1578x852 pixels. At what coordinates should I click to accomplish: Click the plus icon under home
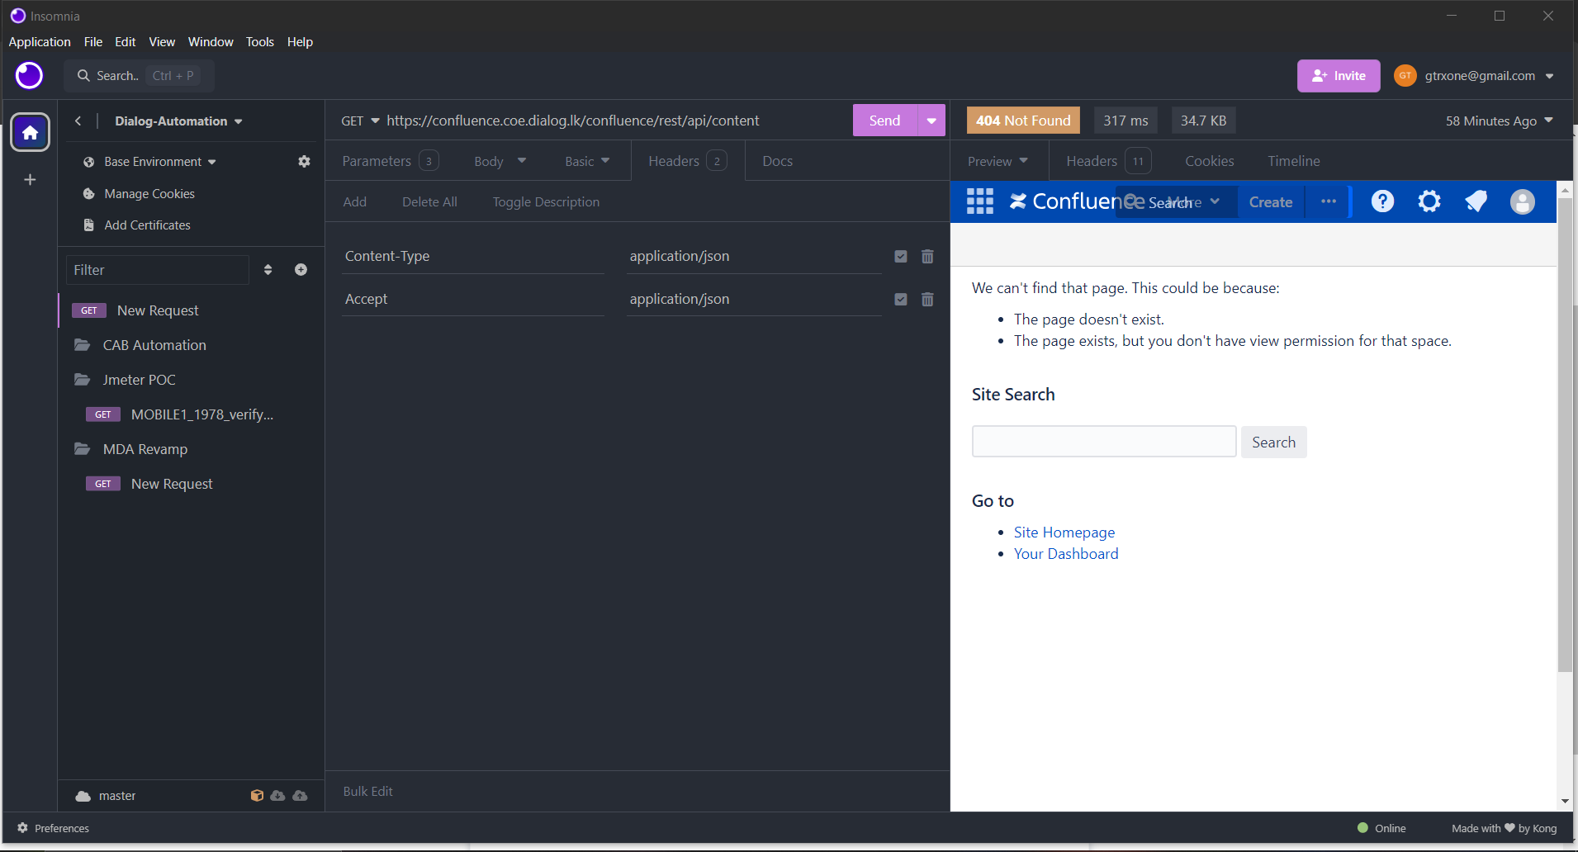30,179
